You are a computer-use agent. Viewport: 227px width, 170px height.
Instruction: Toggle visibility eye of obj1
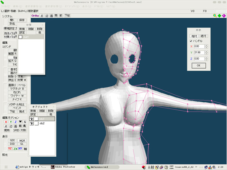(31, 119)
